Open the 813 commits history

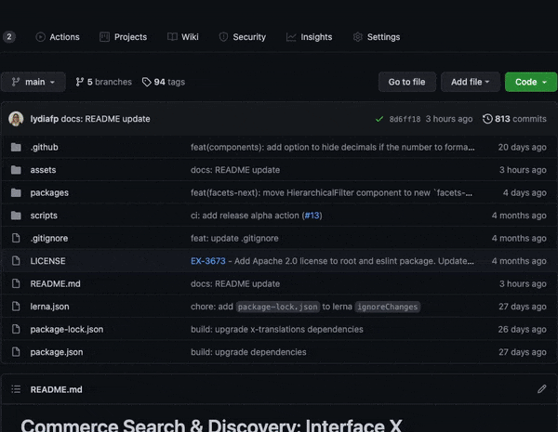[x=514, y=119]
